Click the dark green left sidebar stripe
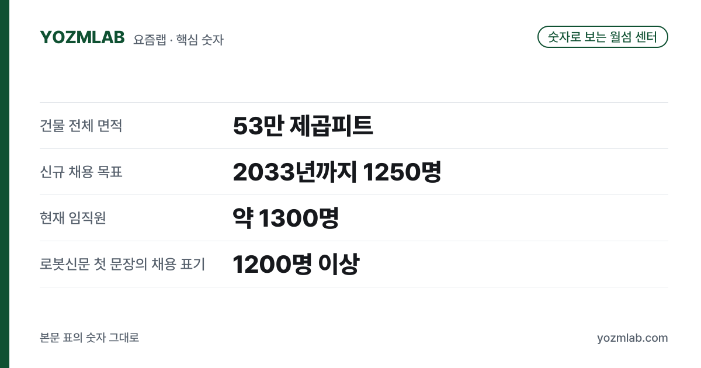Screen dimensions: 701x368 (5, 184)
